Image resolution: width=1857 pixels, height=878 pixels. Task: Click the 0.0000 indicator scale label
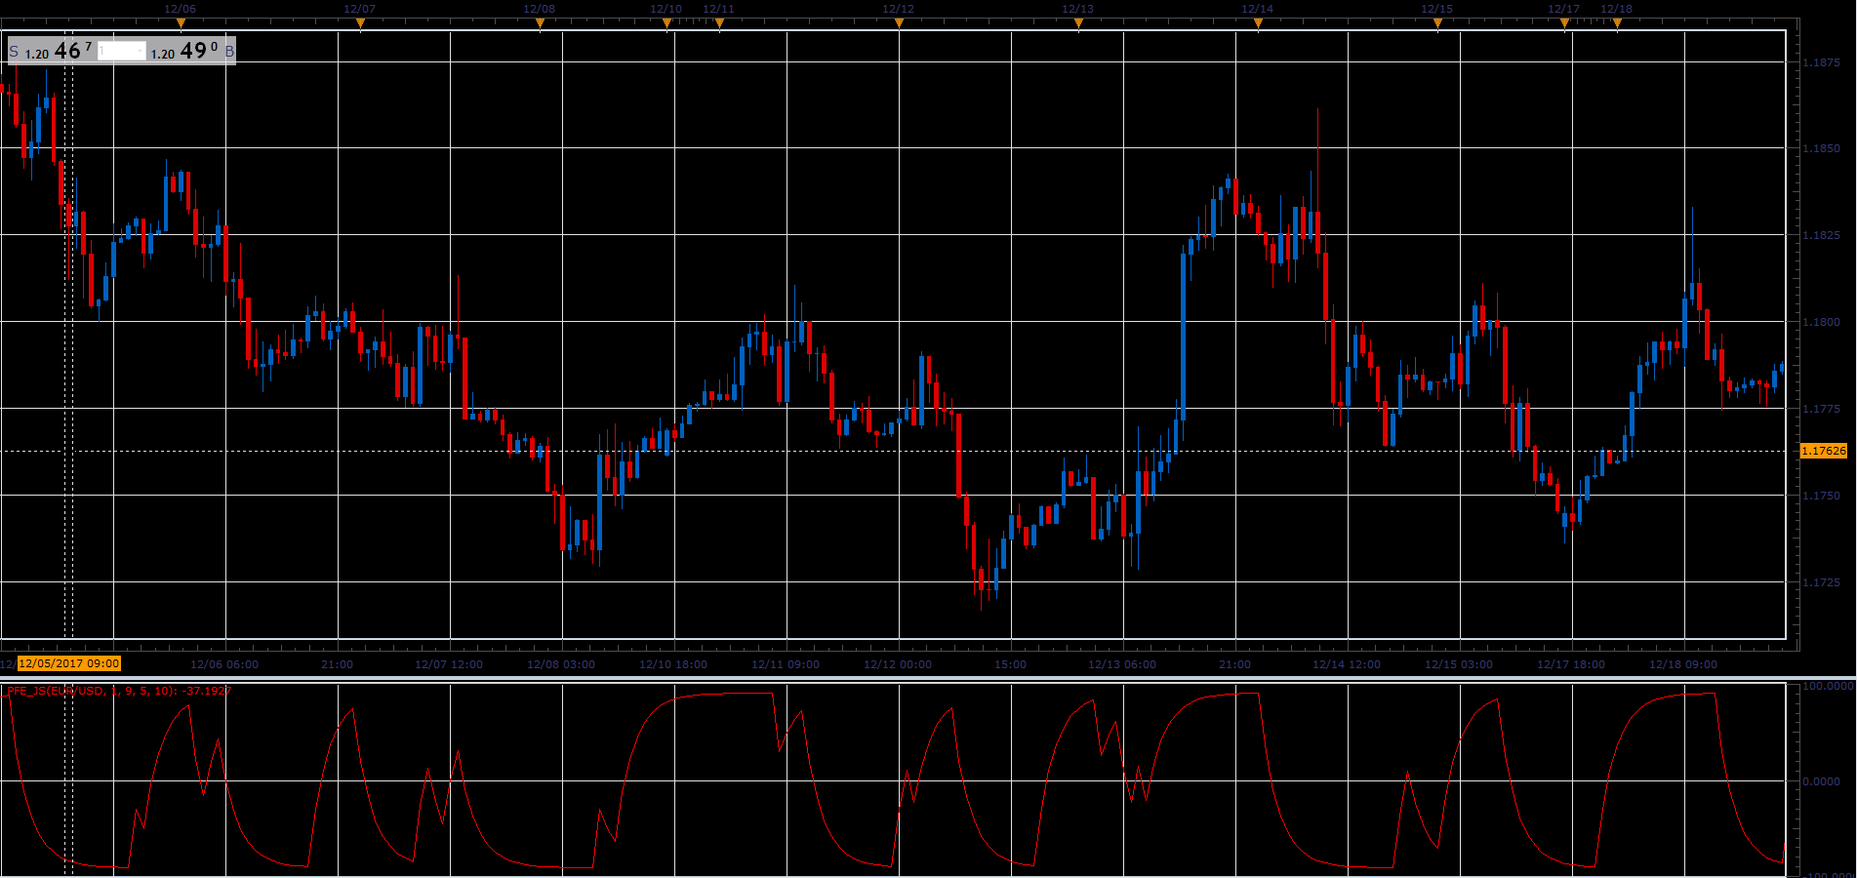[1821, 781]
